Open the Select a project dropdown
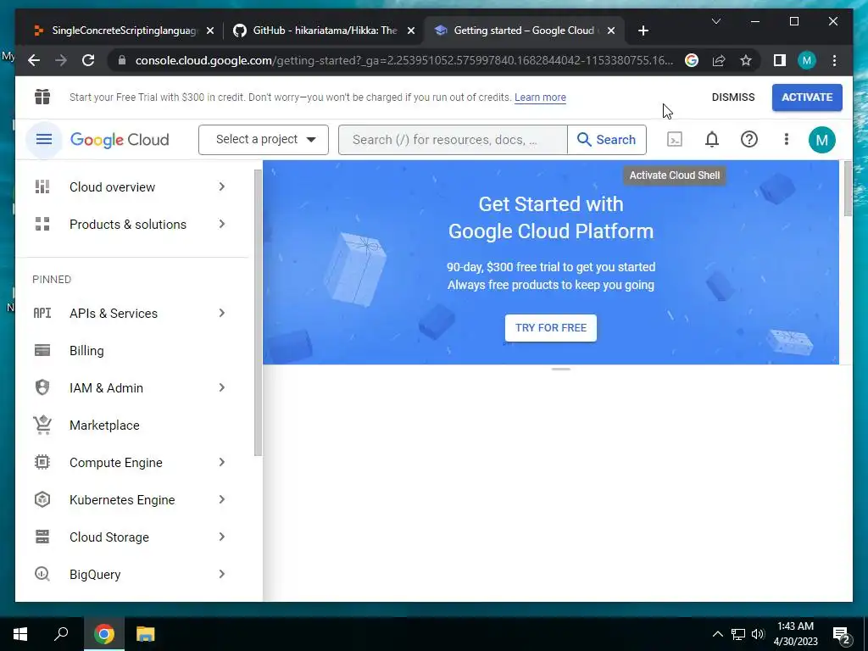The image size is (868, 651). 264,140
